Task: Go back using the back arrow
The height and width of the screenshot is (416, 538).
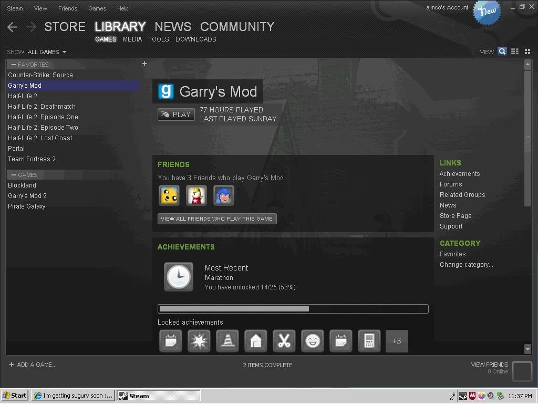Action: [13, 27]
